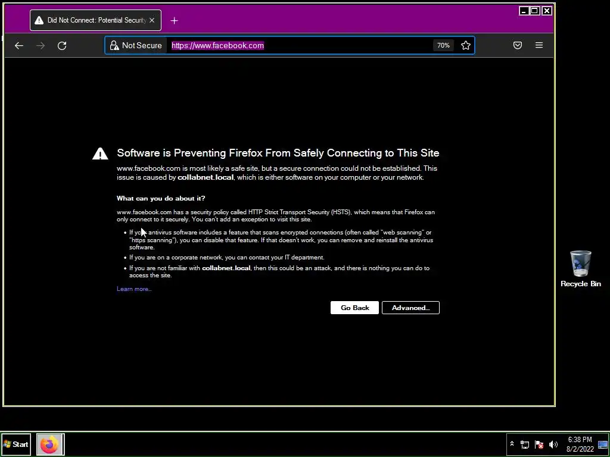Reload the page with the refresh icon
610x457 pixels.
(62, 46)
